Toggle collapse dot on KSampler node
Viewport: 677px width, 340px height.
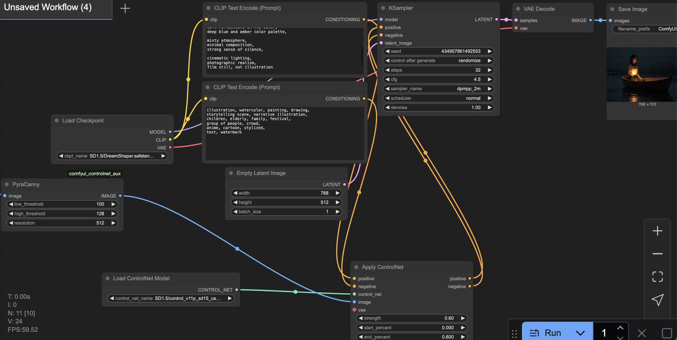383,8
